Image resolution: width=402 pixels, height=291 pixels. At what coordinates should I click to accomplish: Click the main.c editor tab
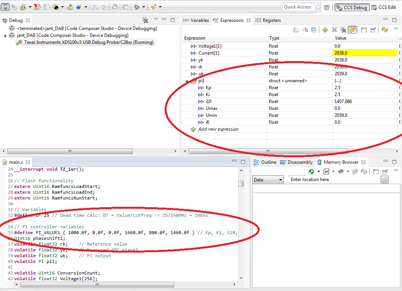16,162
